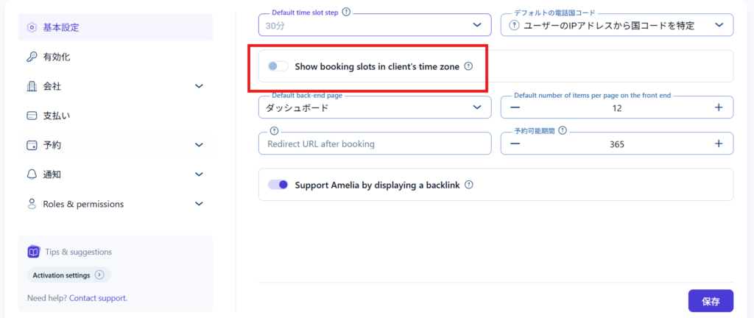
Task: Disable Support Amelia backlink toggle
Action: click(x=278, y=185)
